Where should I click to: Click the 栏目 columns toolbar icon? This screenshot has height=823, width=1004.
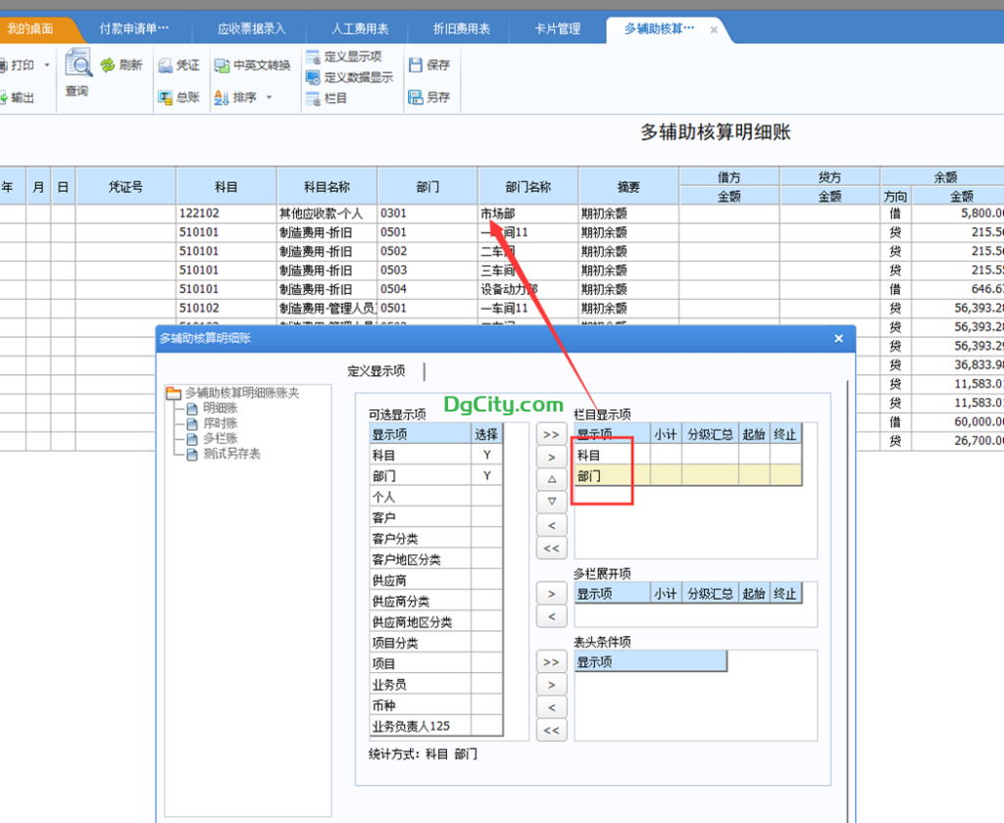[313, 98]
